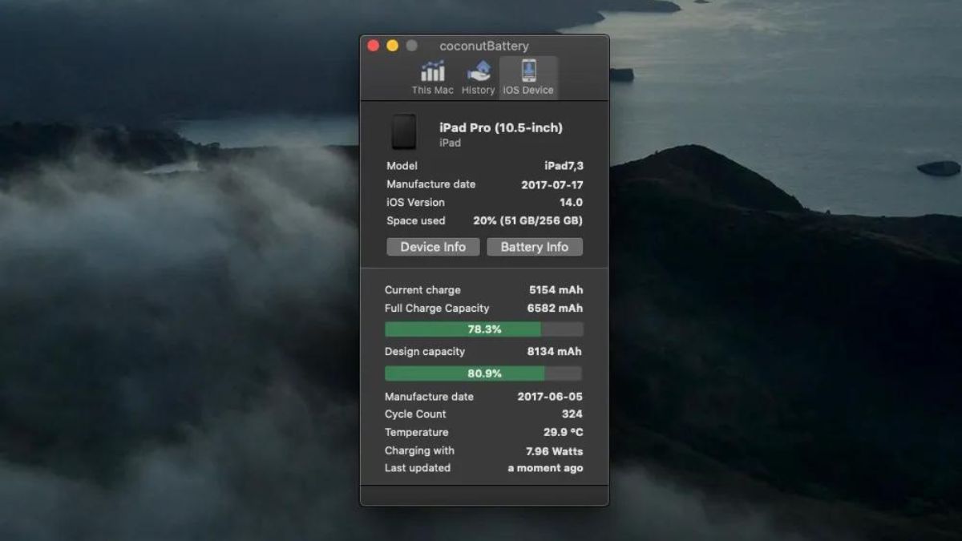Viewport: 962px width, 541px height.
Task: Click the 80.9% capacity health bar
Action: click(484, 373)
